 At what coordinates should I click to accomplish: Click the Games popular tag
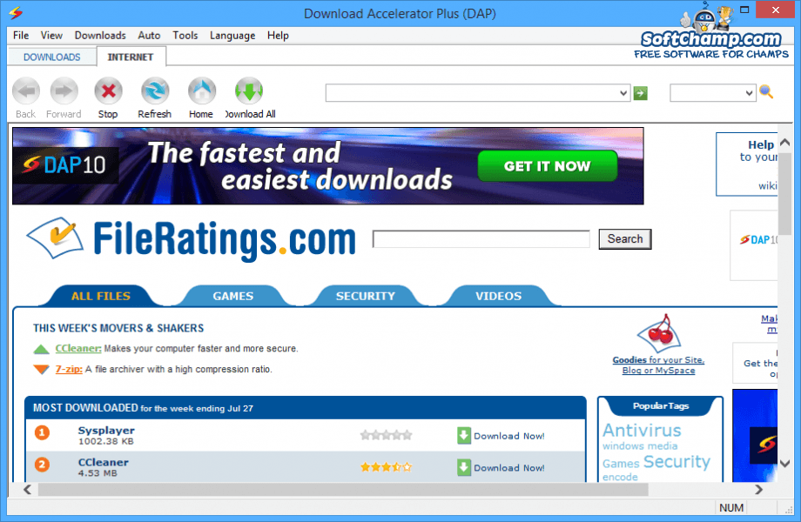click(x=621, y=464)
